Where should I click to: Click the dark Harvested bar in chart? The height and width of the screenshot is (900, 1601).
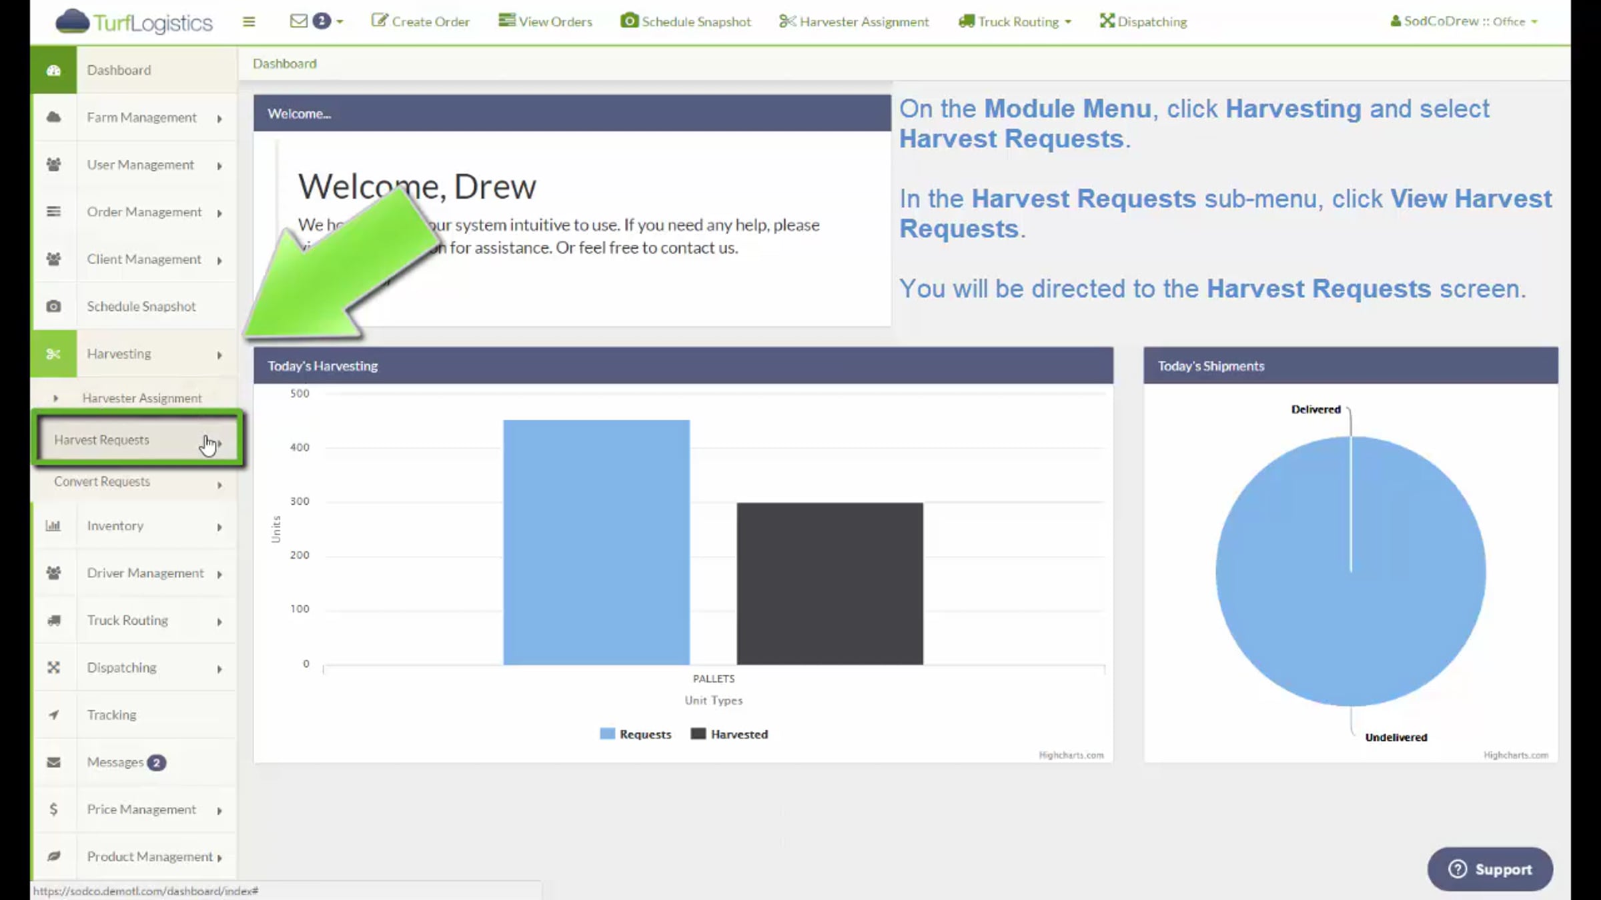[830, 584]
